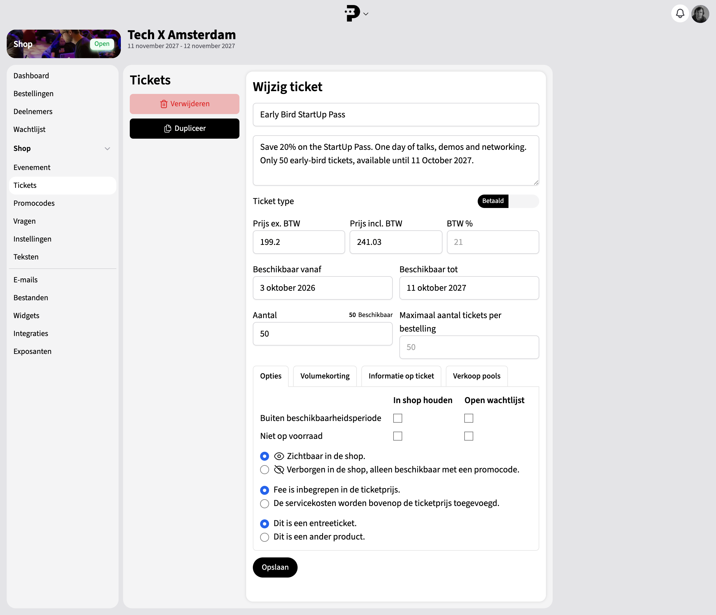This screenshot has width=716, height=615.
Task: Select the Verborgen in de shop radio button
Action: (264, 470)
